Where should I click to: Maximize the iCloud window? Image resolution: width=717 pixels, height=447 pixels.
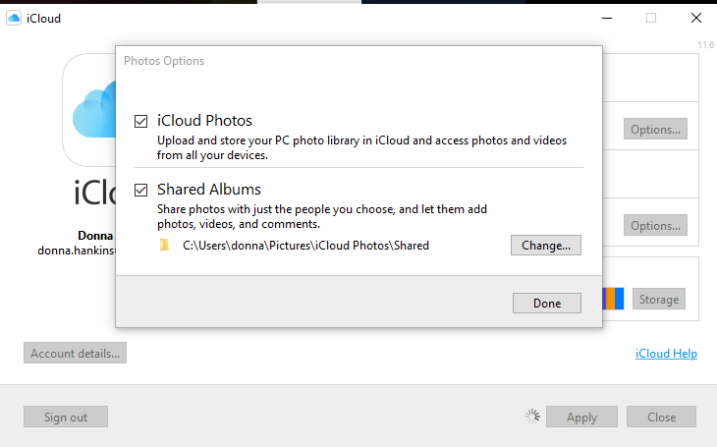[651, 19]
